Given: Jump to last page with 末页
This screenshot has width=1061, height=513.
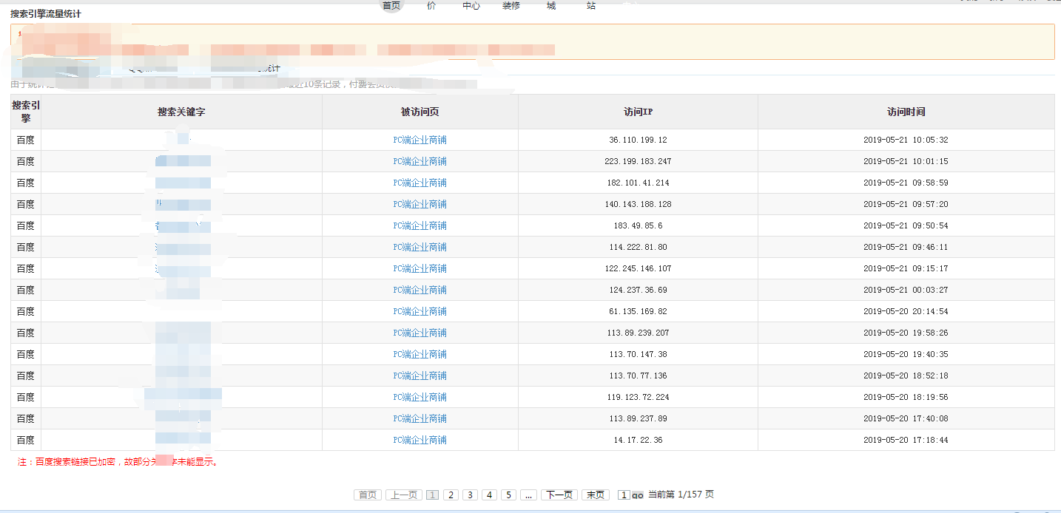Looking at the screenshot, I should pos(596,495).
